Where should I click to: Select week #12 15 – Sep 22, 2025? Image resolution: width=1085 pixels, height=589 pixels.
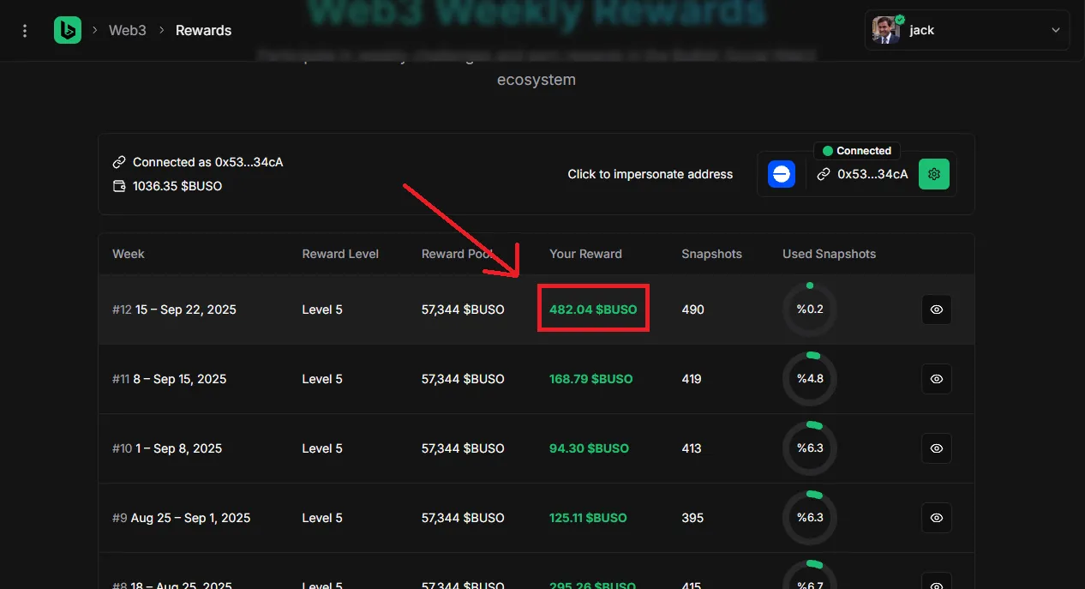click(x=174, y=310)
